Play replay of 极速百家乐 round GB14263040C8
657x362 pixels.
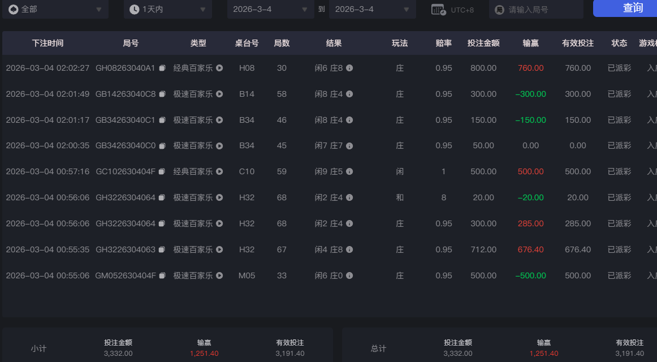[x=221, y=94]
